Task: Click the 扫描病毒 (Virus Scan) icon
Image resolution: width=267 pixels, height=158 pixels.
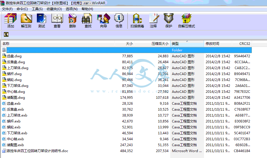Action: [137, 18]
